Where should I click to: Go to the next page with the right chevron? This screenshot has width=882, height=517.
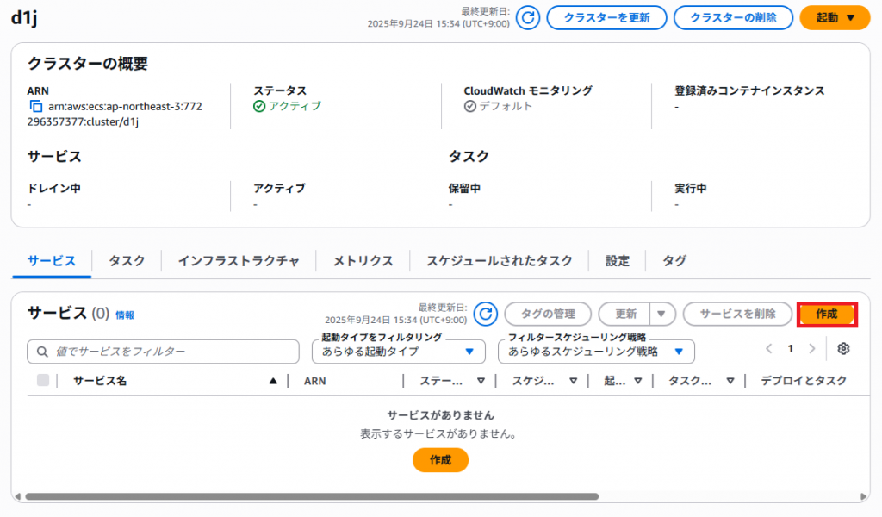click(x=811, y=349)
